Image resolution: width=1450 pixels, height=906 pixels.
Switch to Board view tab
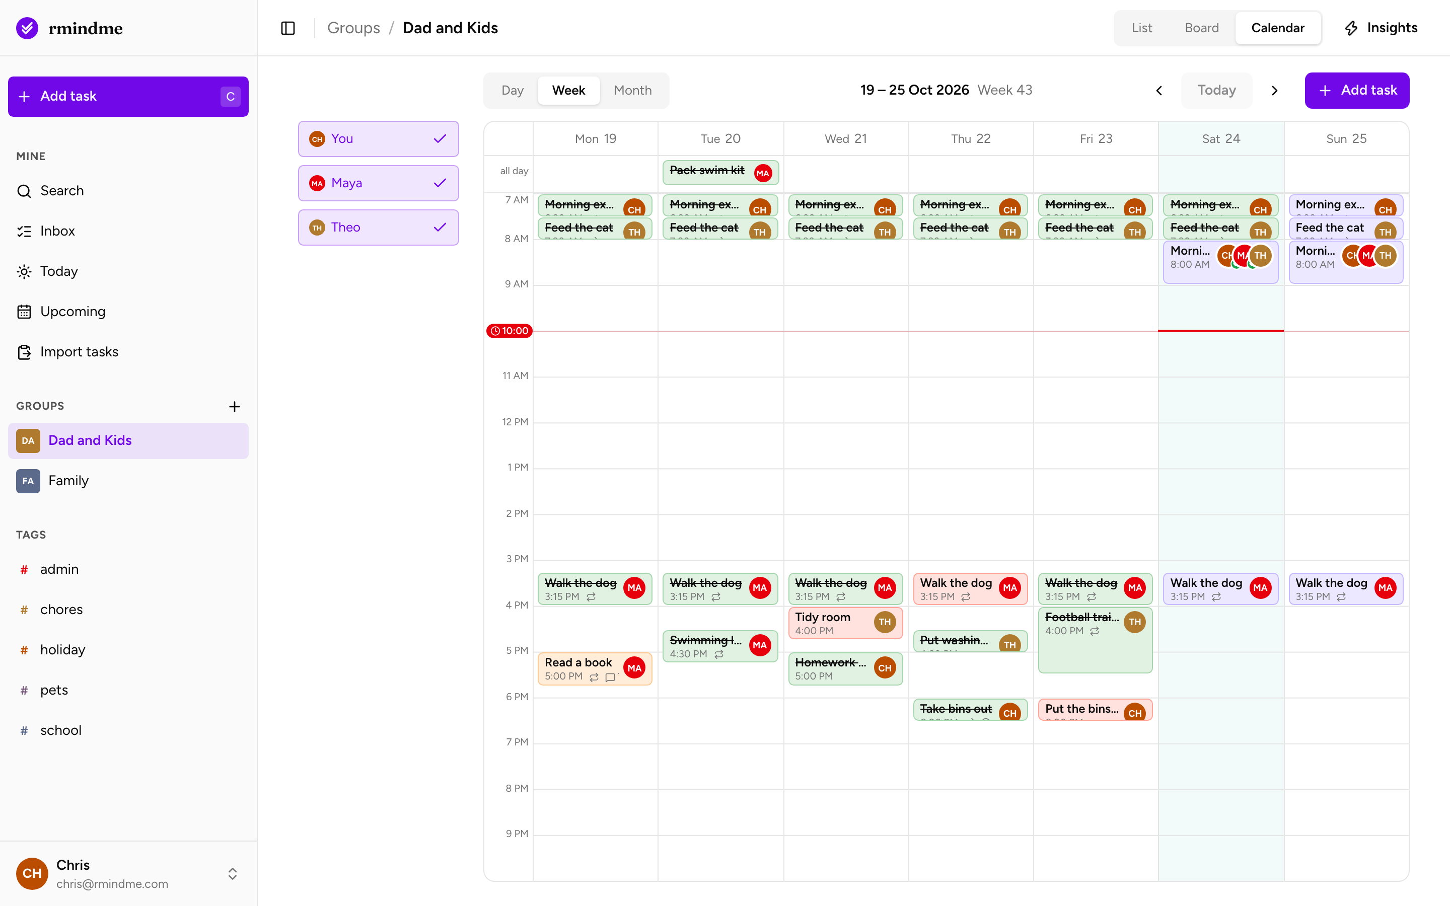coord(1201,28)
